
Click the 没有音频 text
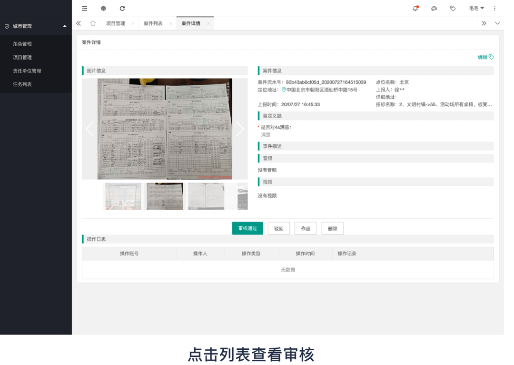(267, 170)
